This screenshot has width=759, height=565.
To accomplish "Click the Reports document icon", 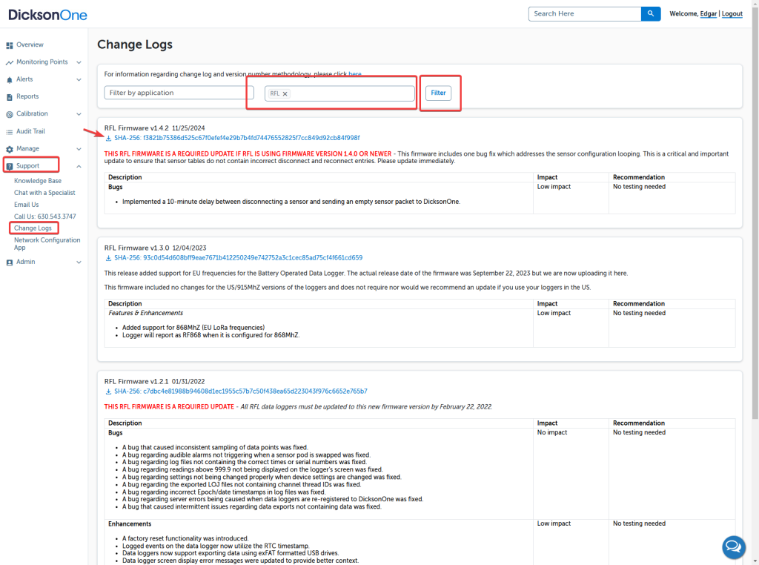I will pos(10,97).
